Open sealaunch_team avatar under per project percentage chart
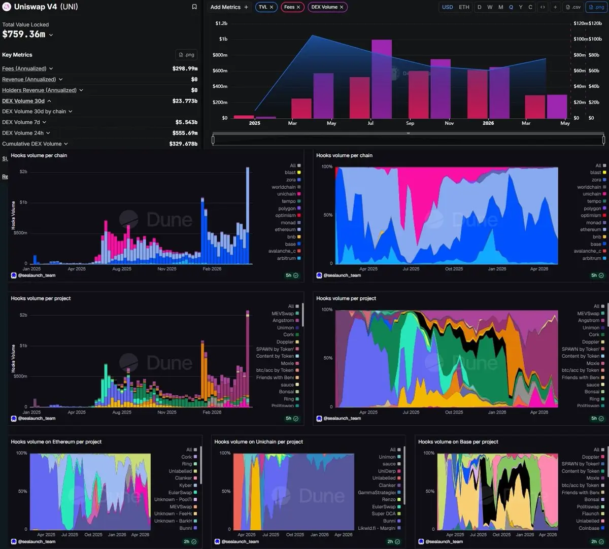The height and width of the screenshot is (549, 609). 319,419
